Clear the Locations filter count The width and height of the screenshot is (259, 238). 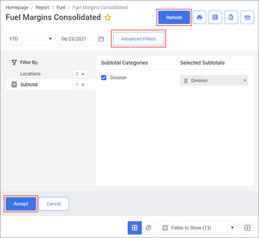click(x=83, y=74)
